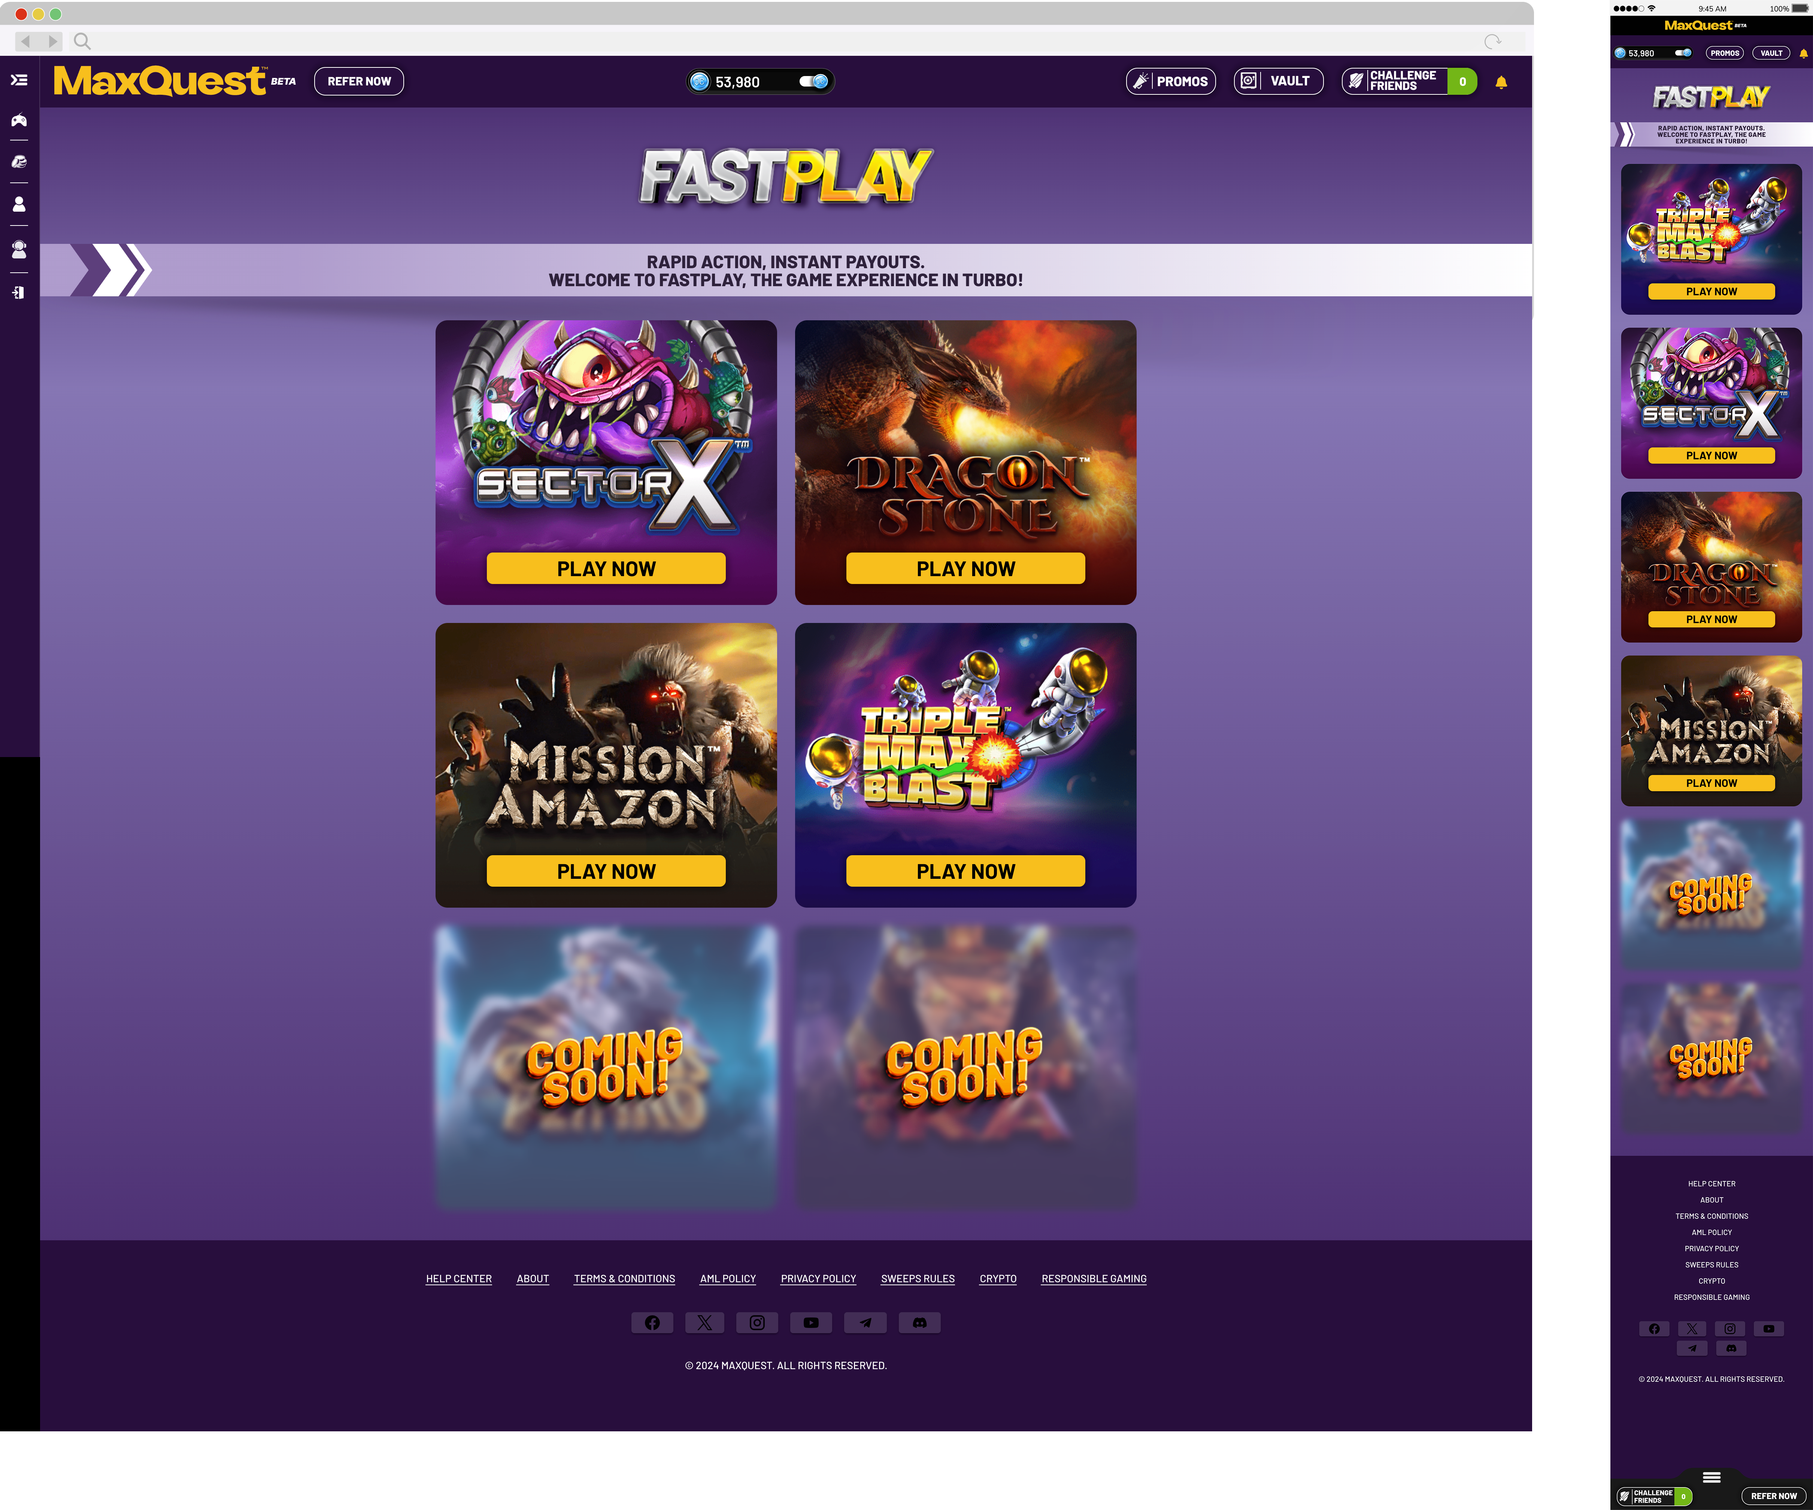Click the REFER NOW button in header
This screenshot has width=1813, height=1510.
pyautogui.click(x=359, y=81)
